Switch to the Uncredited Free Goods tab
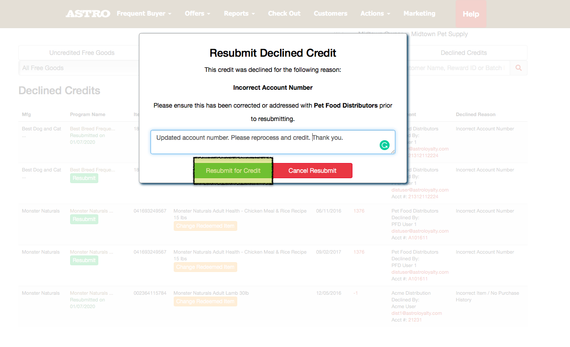 coord(82,53)
